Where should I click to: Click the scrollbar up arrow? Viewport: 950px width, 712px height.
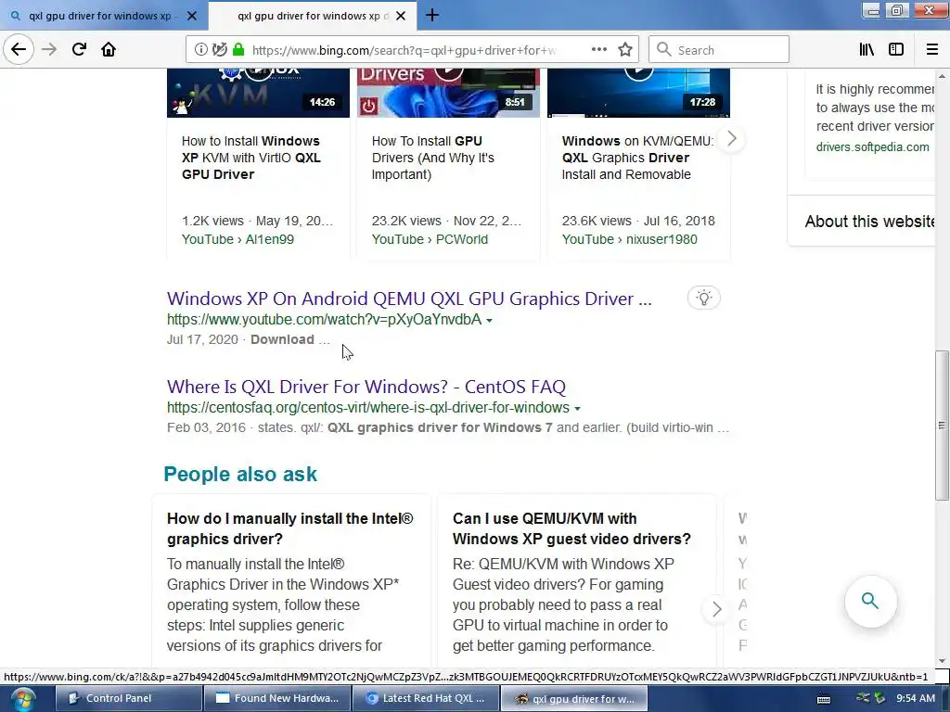click(x=942, y=76)
